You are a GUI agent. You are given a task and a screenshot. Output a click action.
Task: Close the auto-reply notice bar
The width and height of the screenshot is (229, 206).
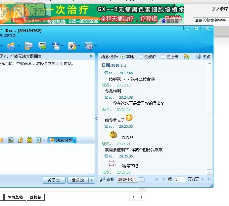[x=91, y=56]
